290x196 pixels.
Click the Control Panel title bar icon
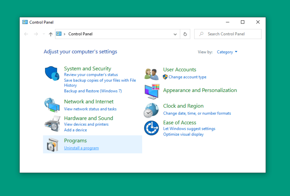(25, 22)
